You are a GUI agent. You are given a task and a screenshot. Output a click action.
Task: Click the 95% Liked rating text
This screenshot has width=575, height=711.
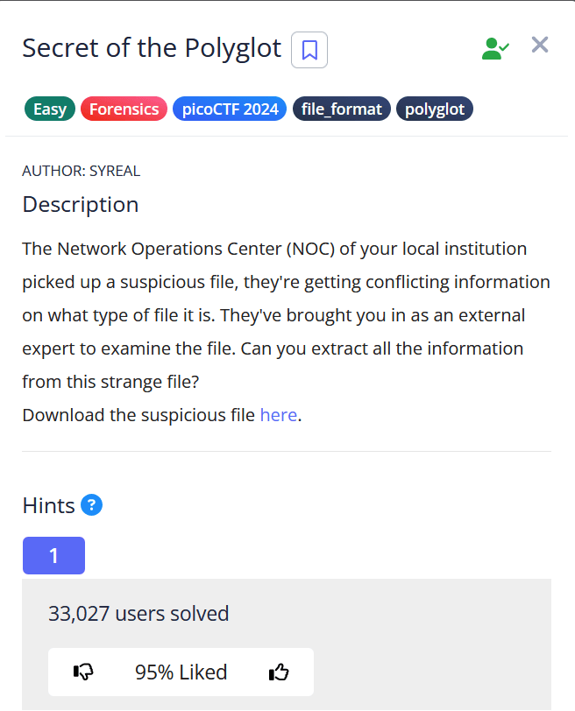181,672
